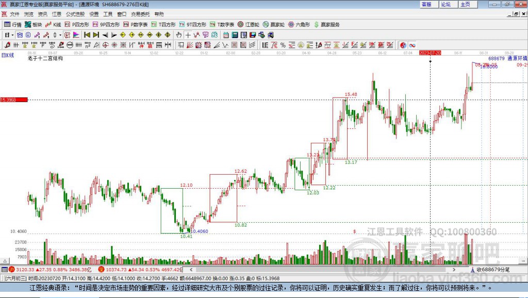This screenshot has width=528, height=298.
Task: Open the 资讯 menu
Action: tap(42, 14)
